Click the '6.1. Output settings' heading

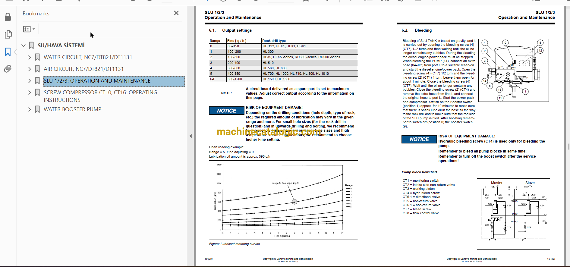[x=230, y=30]
